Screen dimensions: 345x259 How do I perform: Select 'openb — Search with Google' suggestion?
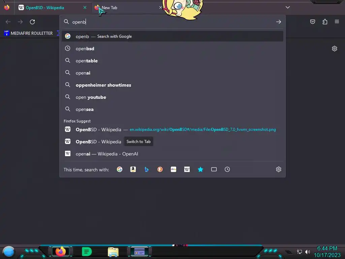pos(172,36)
